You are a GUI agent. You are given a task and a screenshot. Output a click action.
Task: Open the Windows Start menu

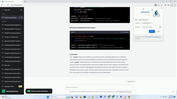[x=48, y=97]
